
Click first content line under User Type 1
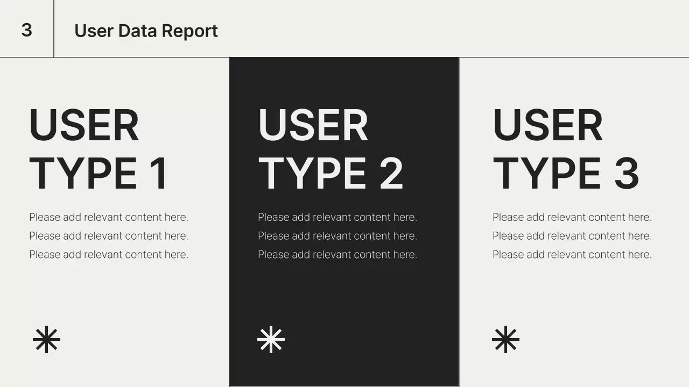click(x=109, y=217)
